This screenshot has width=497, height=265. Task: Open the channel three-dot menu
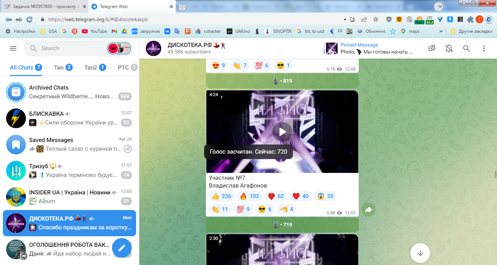pos(484,48)
